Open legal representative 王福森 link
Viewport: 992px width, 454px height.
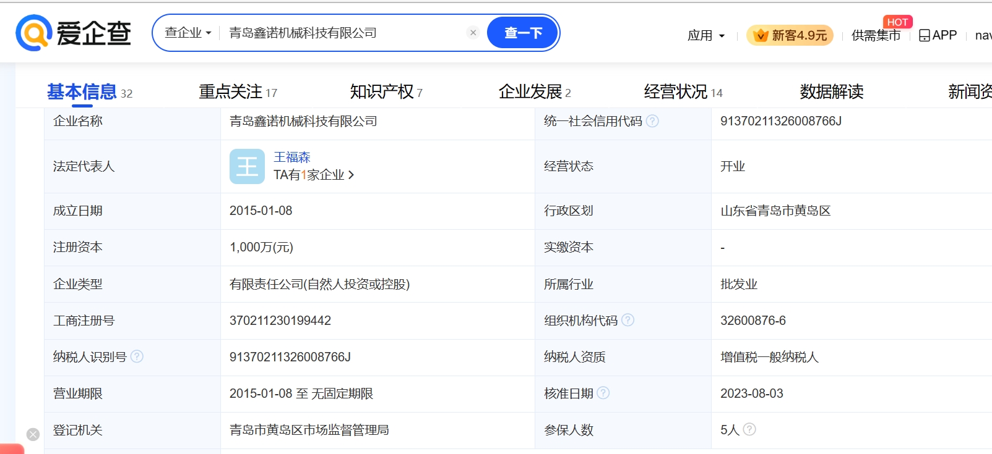point(292,157)
